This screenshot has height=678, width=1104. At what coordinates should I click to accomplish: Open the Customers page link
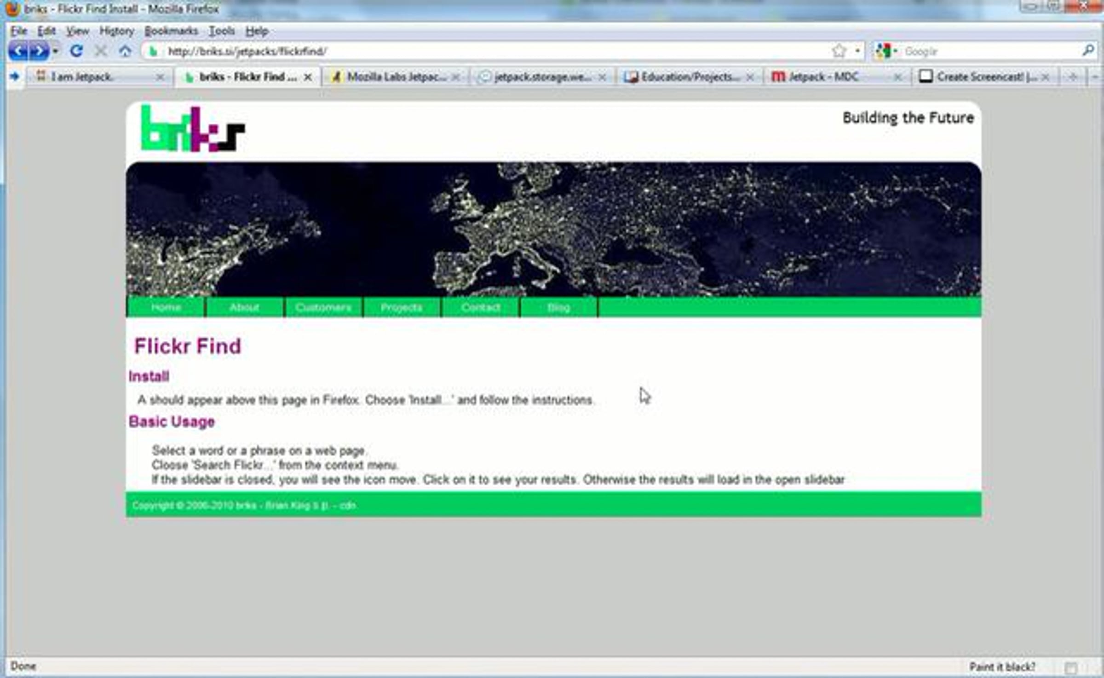click(x=323, y=307)
